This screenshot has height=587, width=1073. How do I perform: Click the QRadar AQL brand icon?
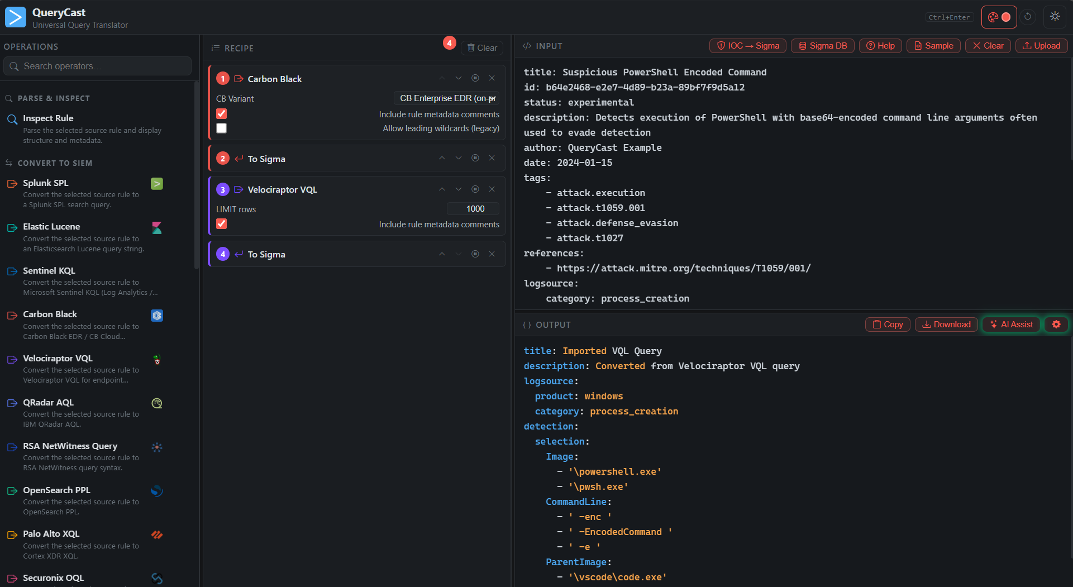[157, 403]
